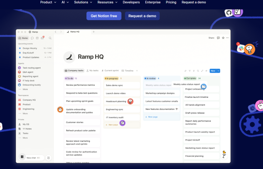Open Company HQ teamspace

point(29,100)
